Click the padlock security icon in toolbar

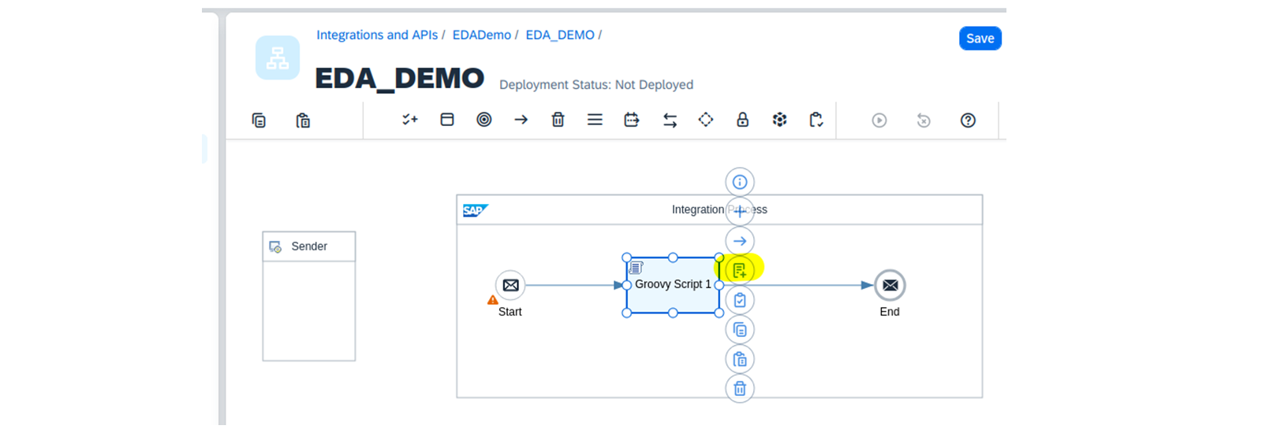click(x=742, y=120)
